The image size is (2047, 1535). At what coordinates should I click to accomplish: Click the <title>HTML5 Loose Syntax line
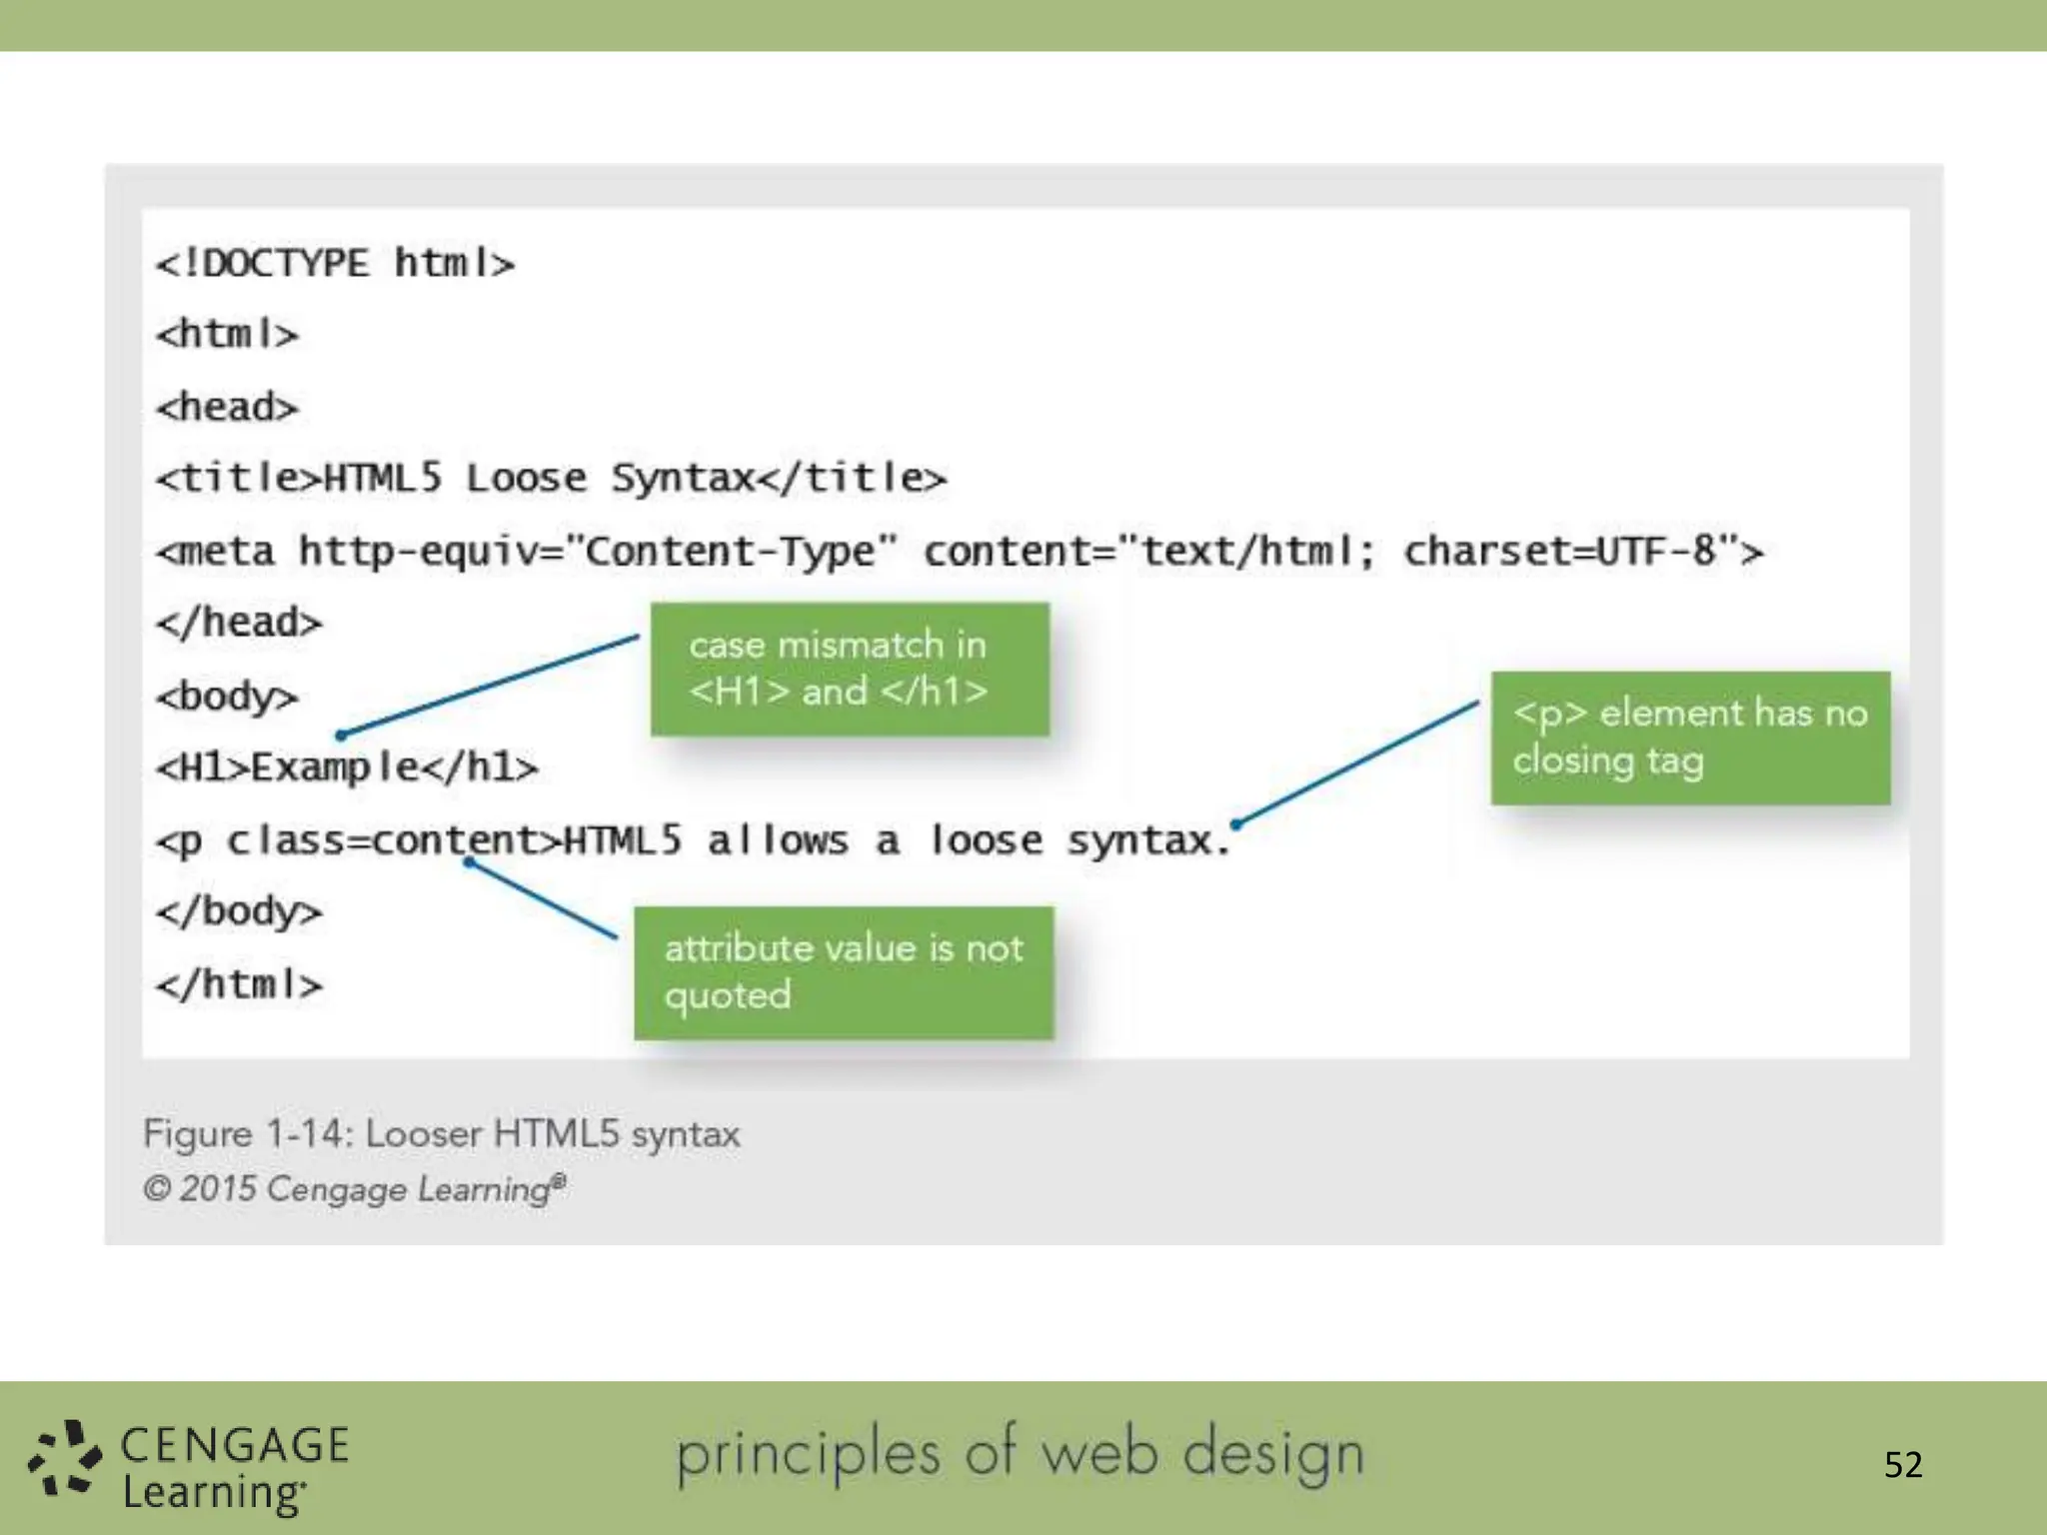(x=551, y=478)
